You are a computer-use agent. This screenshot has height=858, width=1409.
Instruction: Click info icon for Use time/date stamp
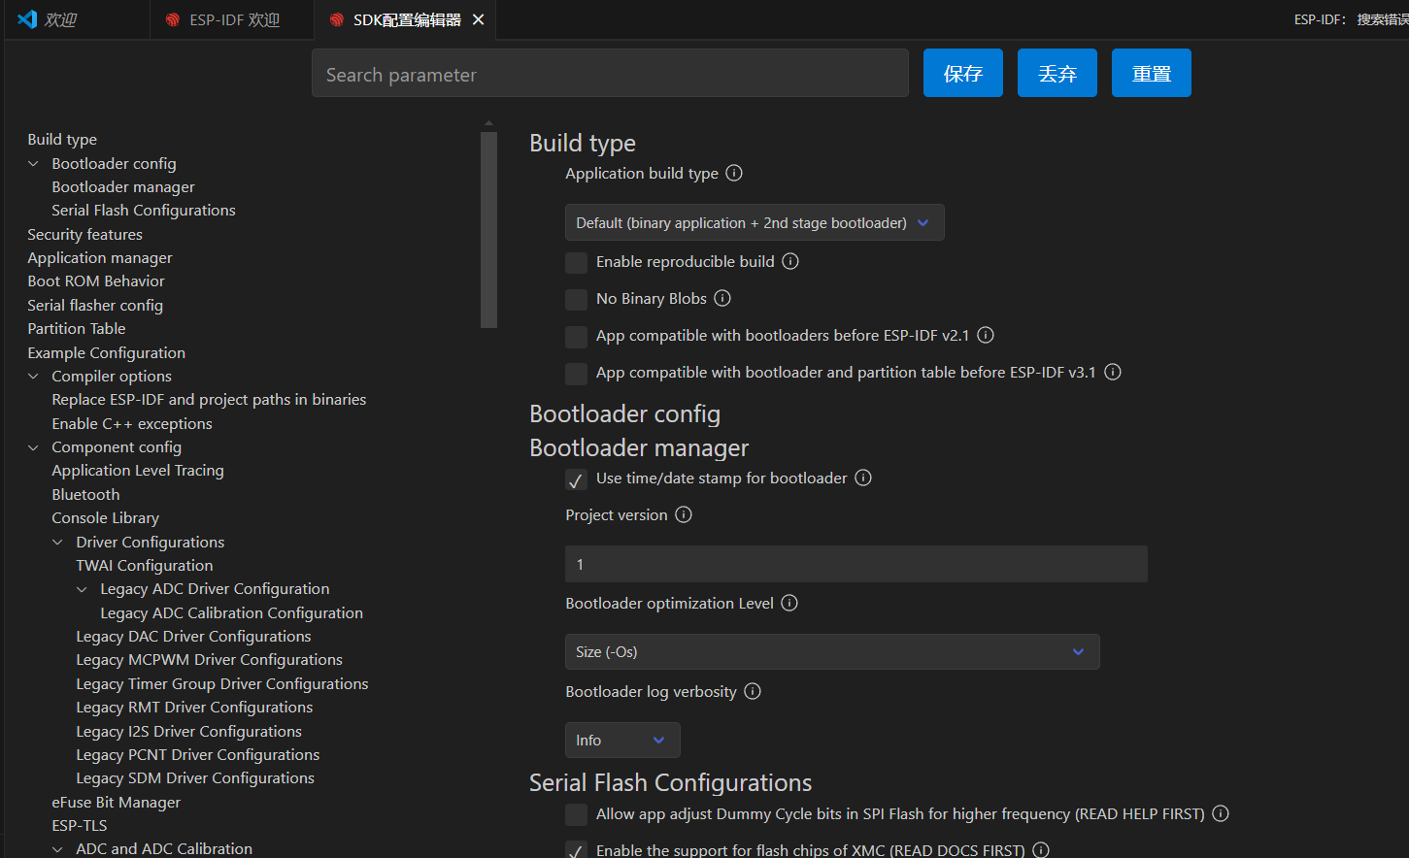coord(863,478)
